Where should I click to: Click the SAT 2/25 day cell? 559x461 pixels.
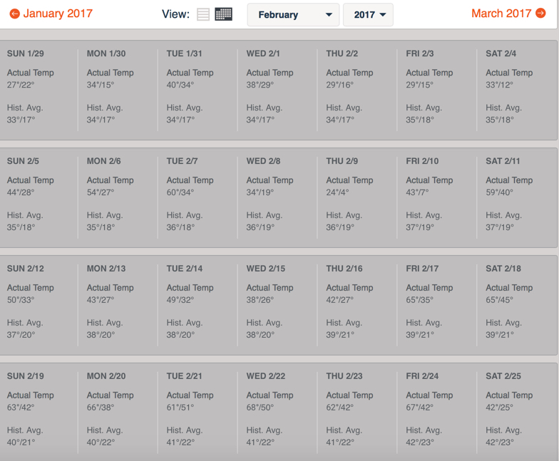click(517, 411)
